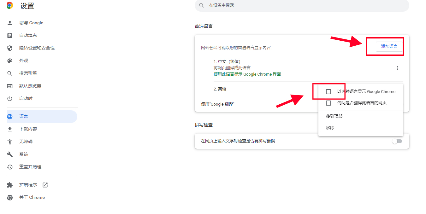Open the three-dot menu for 中文（简体）

[397, 68]
